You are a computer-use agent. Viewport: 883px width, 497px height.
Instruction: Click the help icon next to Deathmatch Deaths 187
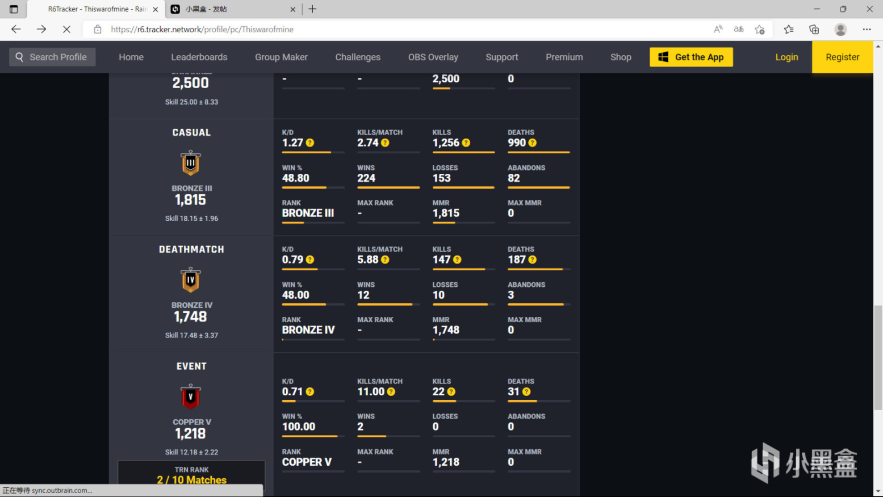pyautogui.click(x=532, y=260)
